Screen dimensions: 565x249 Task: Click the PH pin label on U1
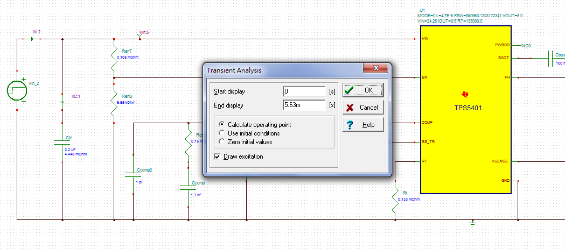tap(507, 77)
